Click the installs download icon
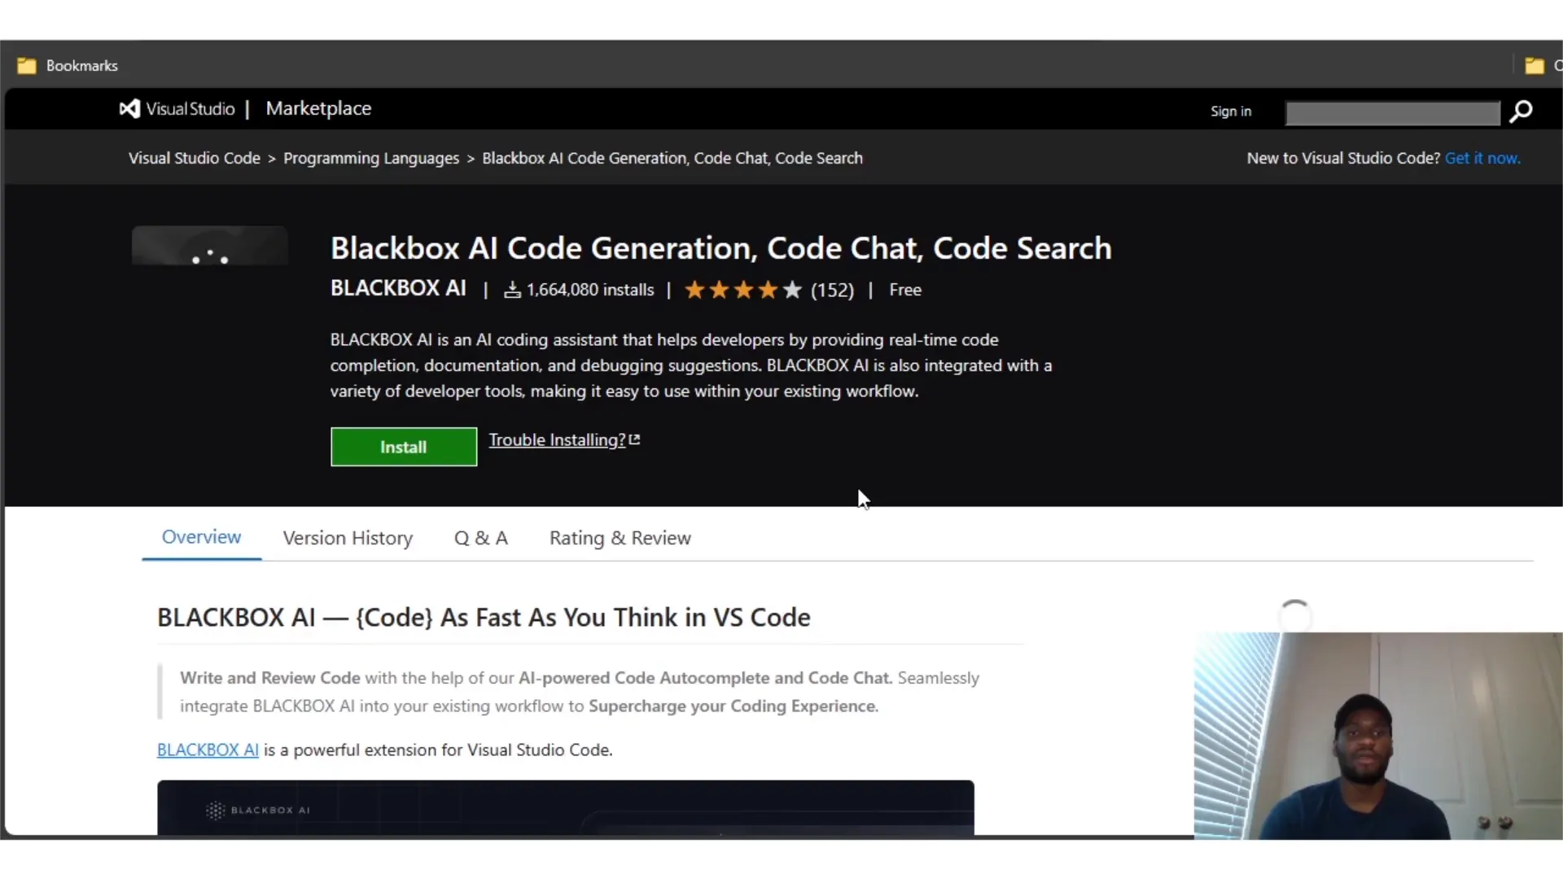Image resolution: width=1563 pixels, height=879 pixels. (512, 290)
